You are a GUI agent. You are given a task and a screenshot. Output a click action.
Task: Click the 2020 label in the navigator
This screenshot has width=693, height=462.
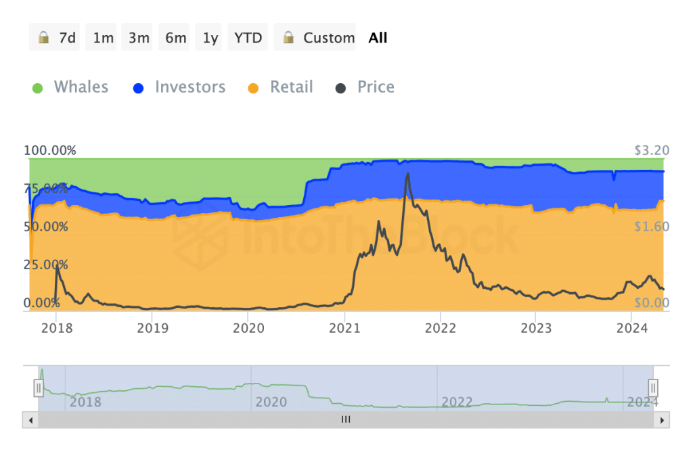pyautogui.click(x=271, y=402)
